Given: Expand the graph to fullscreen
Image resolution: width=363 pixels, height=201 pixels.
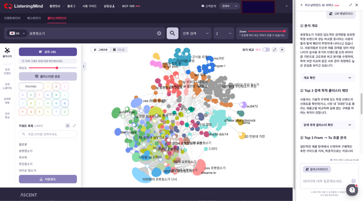Looking at the screenshot, I should coord(274,50).
